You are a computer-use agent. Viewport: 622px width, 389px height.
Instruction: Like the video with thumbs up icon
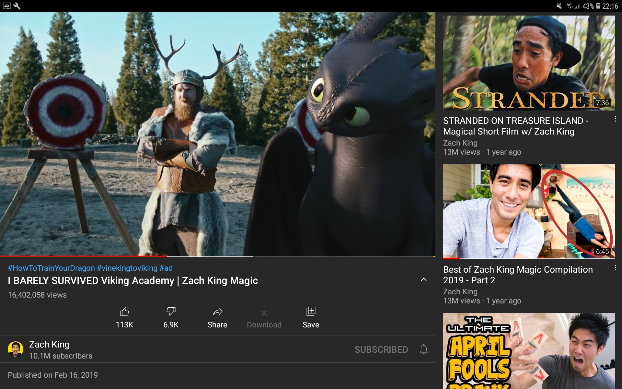click(x=124, y=312)
